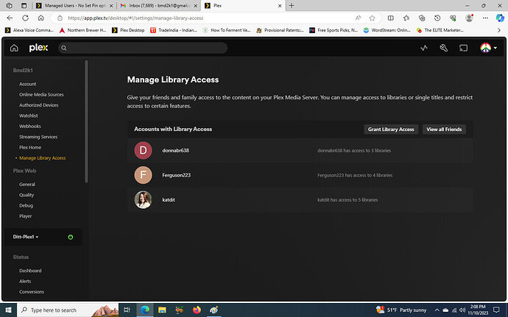Switch to Managed Users browser tab

click(75, 5)
